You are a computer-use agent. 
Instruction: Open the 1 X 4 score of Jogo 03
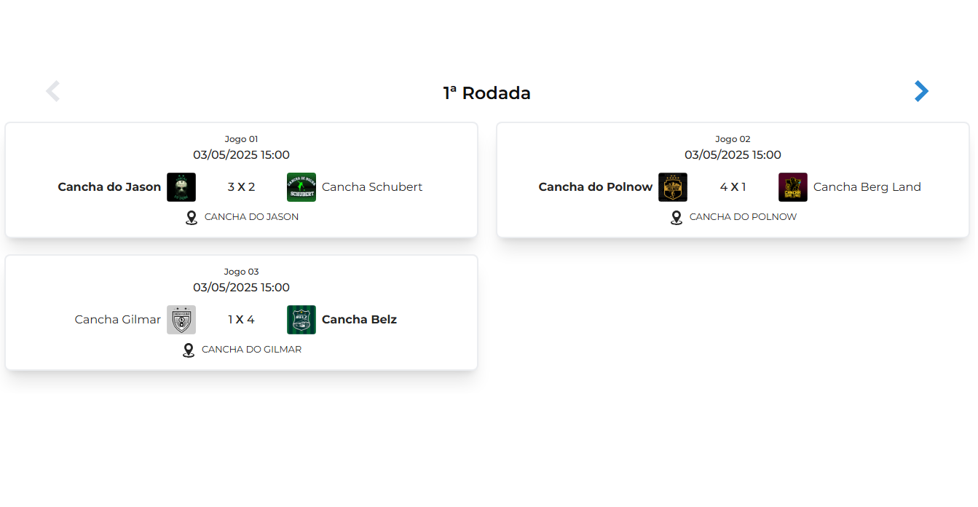241,320
